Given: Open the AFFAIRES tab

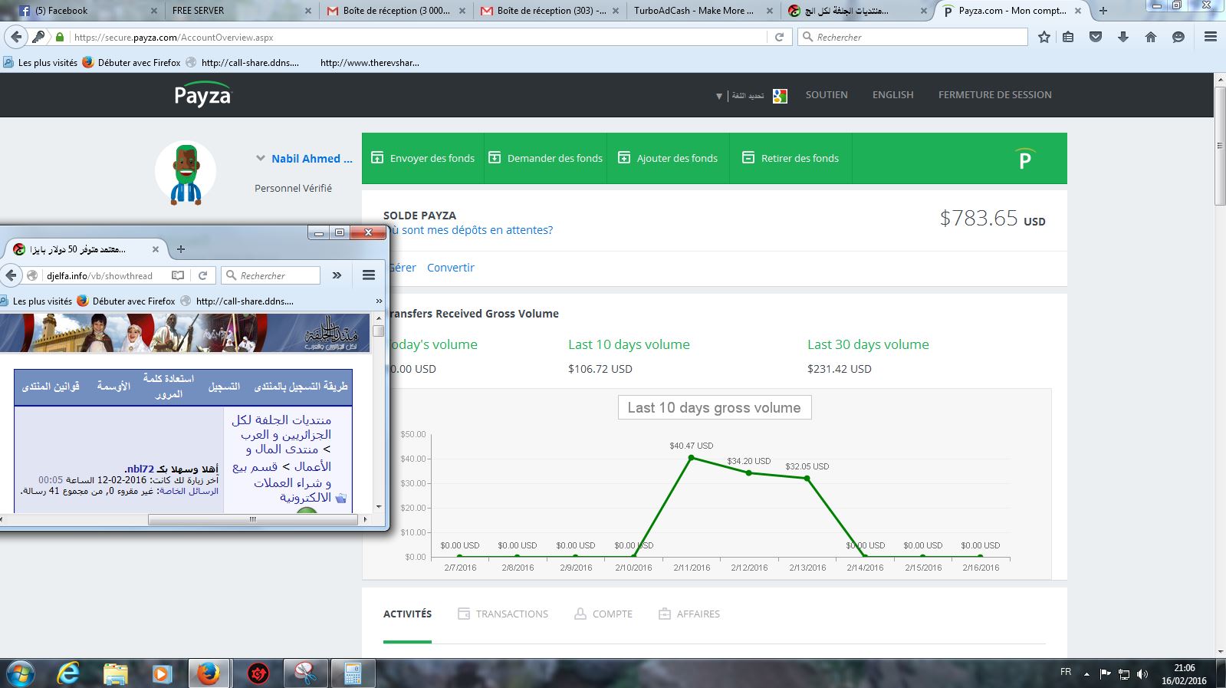Looking at the screenshot, I should click(689, 614).
